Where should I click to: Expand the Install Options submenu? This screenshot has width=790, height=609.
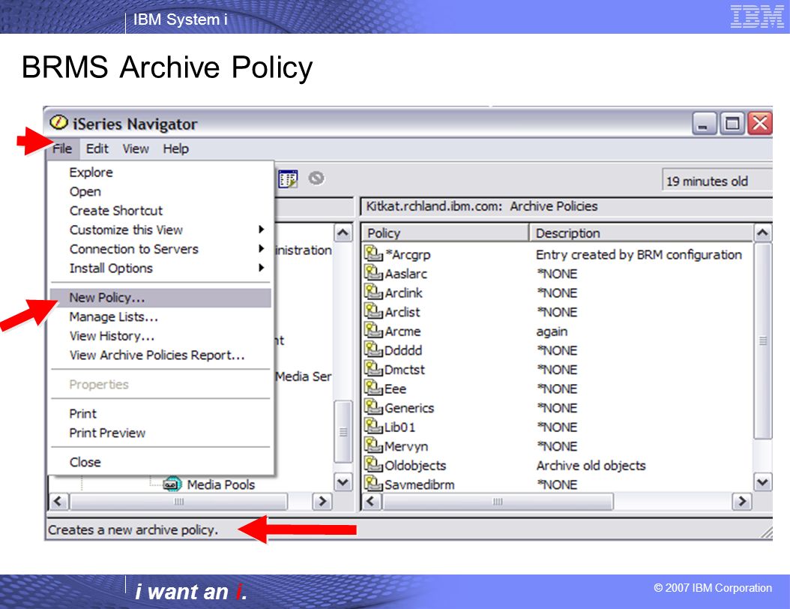(160, 268)
